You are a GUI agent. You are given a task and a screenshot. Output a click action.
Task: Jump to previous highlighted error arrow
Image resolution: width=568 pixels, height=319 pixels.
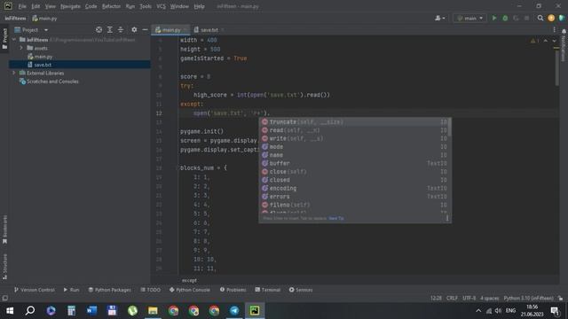pos(546,41)
